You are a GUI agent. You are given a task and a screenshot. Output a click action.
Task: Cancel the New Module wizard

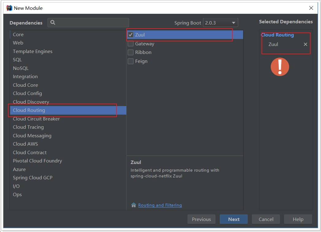point(266,219)
